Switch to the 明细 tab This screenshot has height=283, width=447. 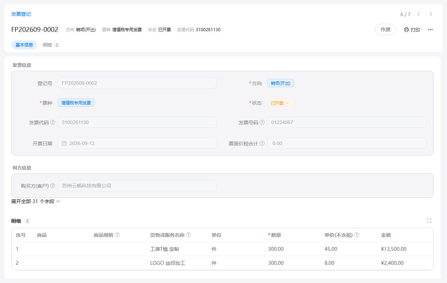point(51,45)
